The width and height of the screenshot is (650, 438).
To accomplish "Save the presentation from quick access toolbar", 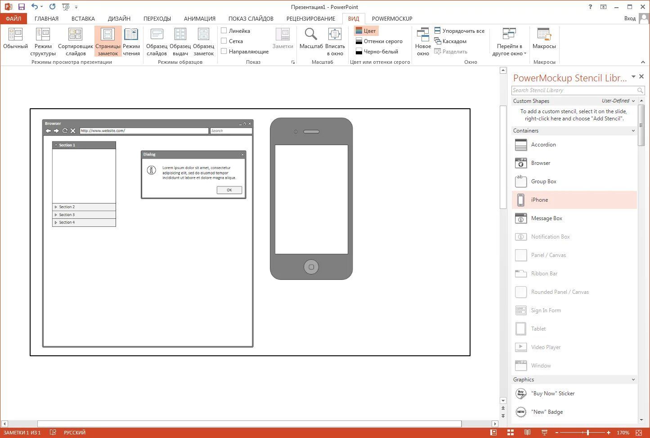I will coord(21,7).
